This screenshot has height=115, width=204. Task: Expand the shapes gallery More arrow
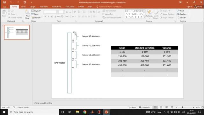pyautogui.click(x=144, y=17)
